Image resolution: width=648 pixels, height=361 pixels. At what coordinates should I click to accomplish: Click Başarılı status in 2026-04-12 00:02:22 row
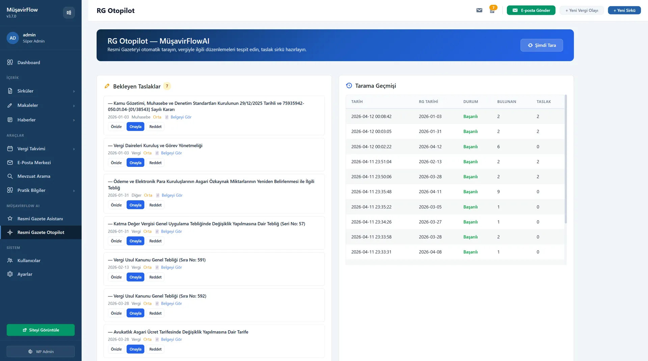pyautogui.click(x=470, y=147)
